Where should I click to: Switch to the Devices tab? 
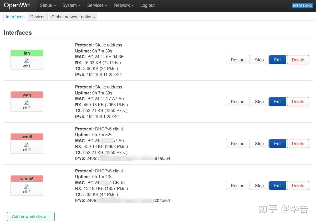pos(38,17)
